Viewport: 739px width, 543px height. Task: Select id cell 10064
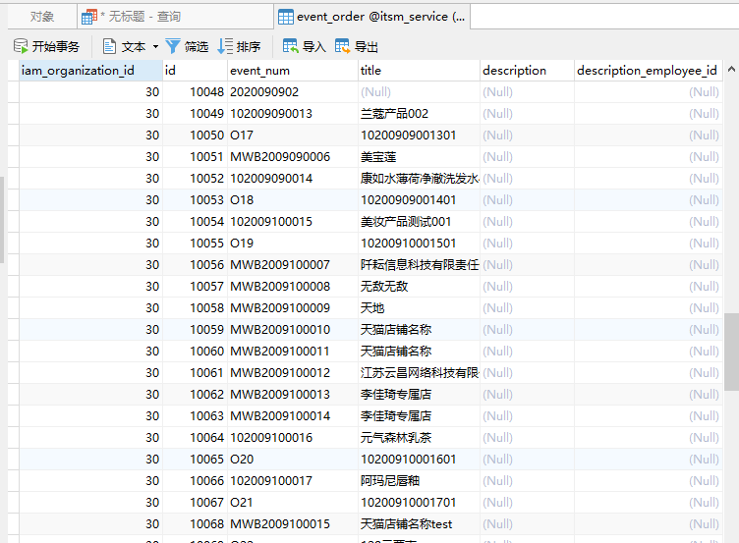[196, 438]
